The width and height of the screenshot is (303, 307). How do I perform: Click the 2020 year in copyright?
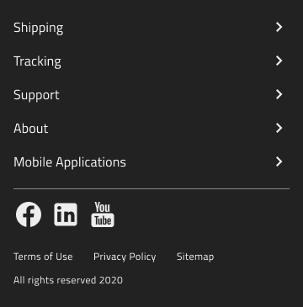coord(111,280)
